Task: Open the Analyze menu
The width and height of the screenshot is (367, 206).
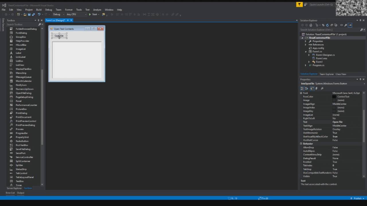Action: [x=97, y=10]
